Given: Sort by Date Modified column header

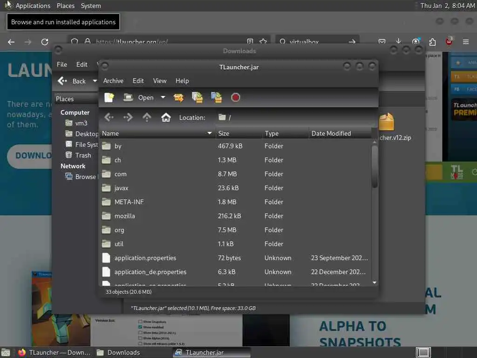Looking at the screenshot, I should pos(340,133).
